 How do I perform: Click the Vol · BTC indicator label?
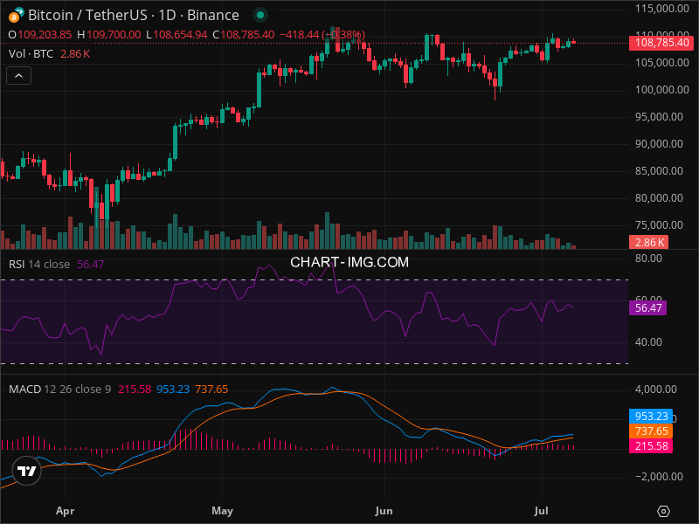point(32,53)
